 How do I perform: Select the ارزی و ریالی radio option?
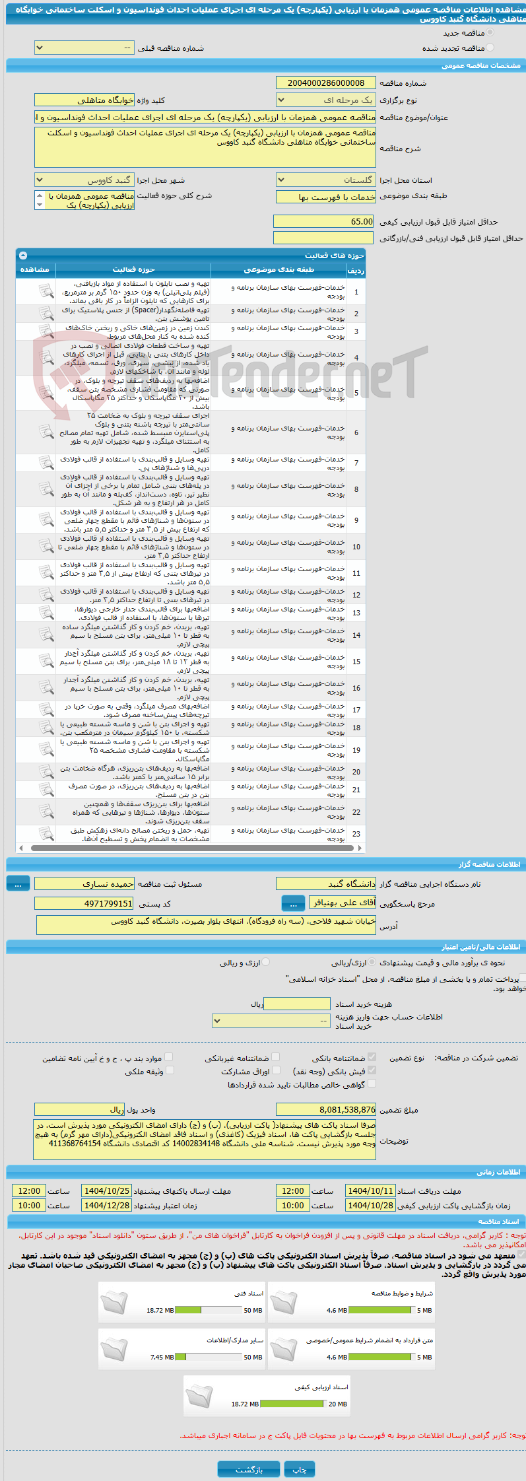click(x=265, y=962)
